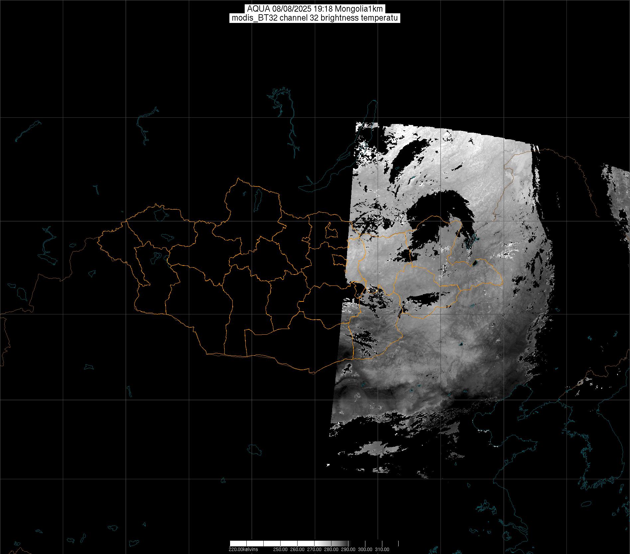Click the title line "AQUA 08/08/2025 19:18 Mongolia1km"
This screenshot has height=554, width=630.
315,9
